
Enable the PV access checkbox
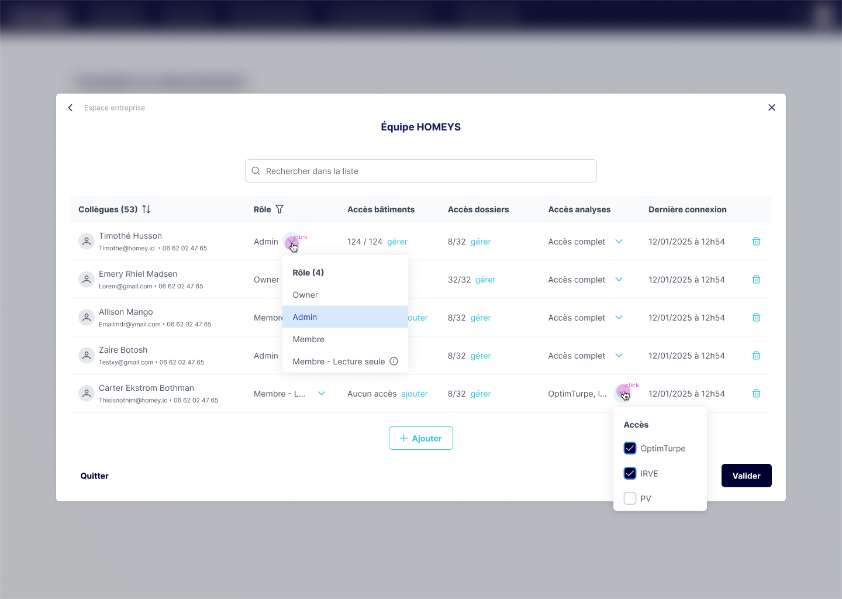click(630, 499)
